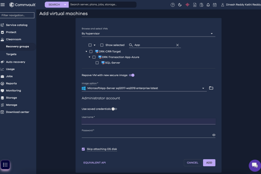Collapse the DRK-CRR-Target tree node
Viewport: 261px width, 174px height.
point(86,51)
